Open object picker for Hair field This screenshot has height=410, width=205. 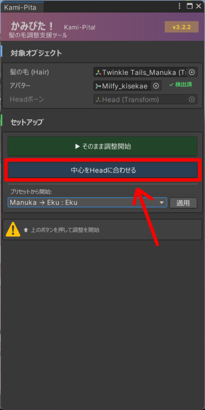pos(192,72)
